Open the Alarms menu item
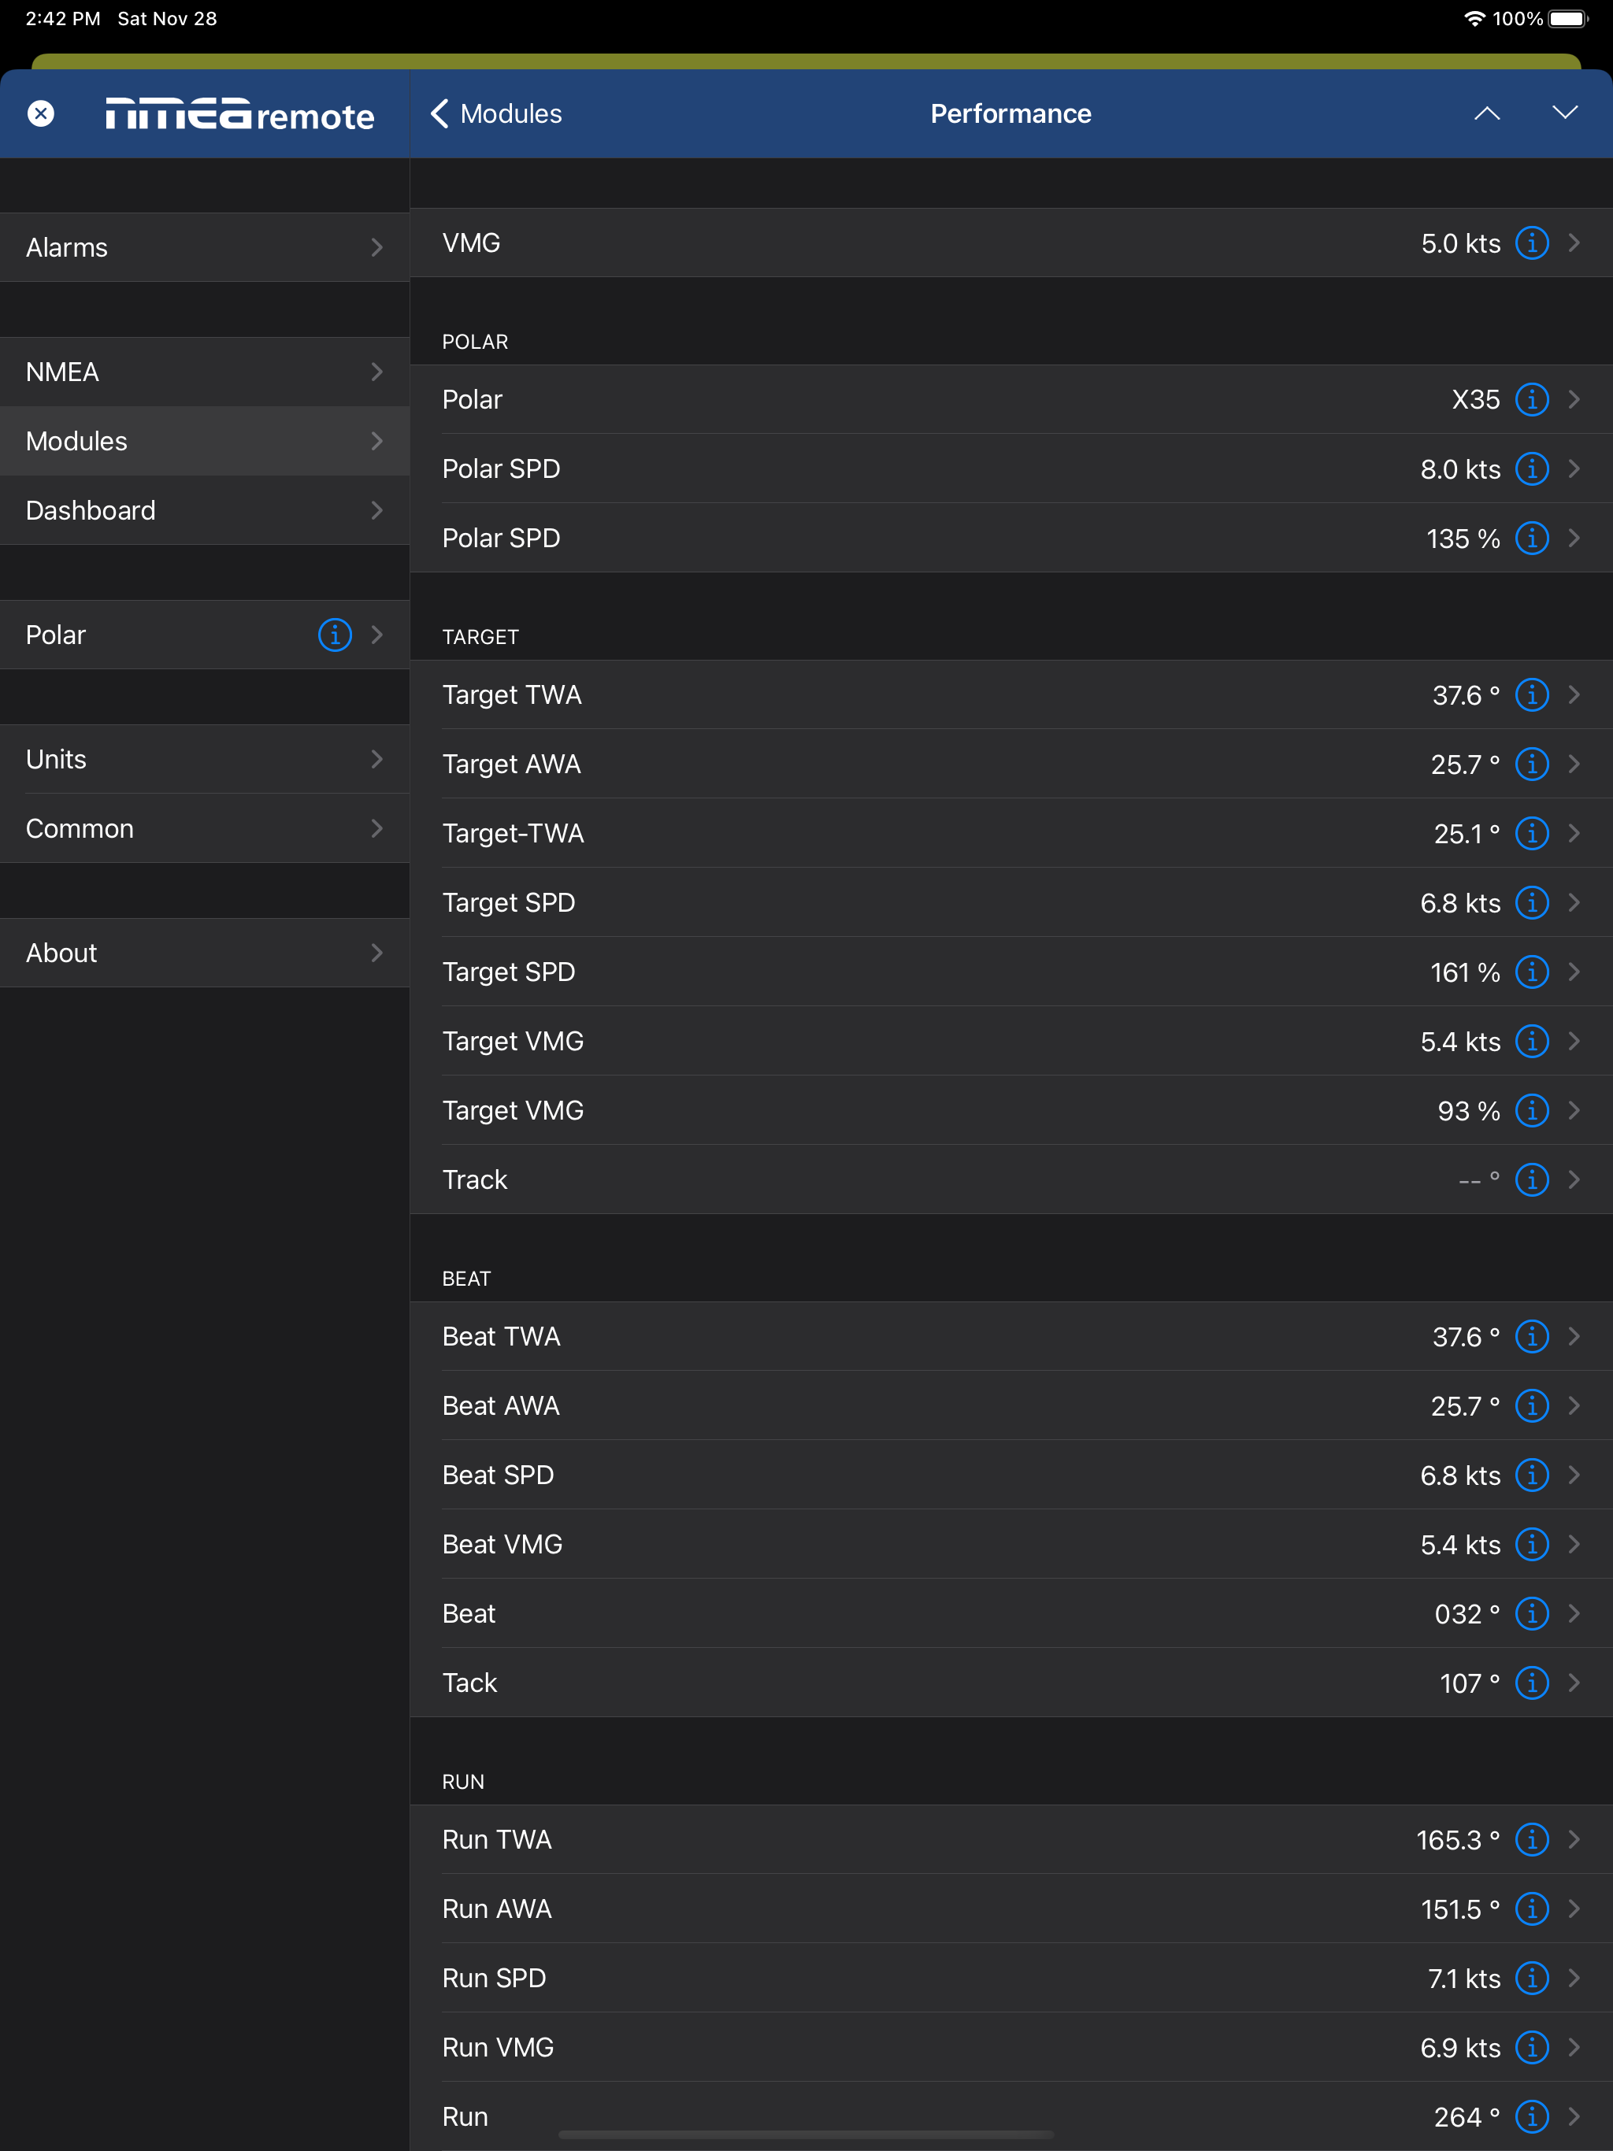Viewport: 1613px width, 2151px height. point(204,248)
